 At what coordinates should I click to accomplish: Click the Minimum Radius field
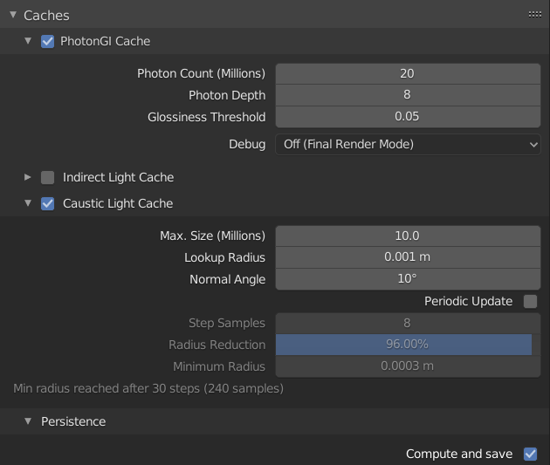click(408, 366)
